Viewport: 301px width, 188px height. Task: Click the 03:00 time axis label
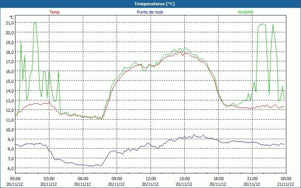[x=49, y=179]
